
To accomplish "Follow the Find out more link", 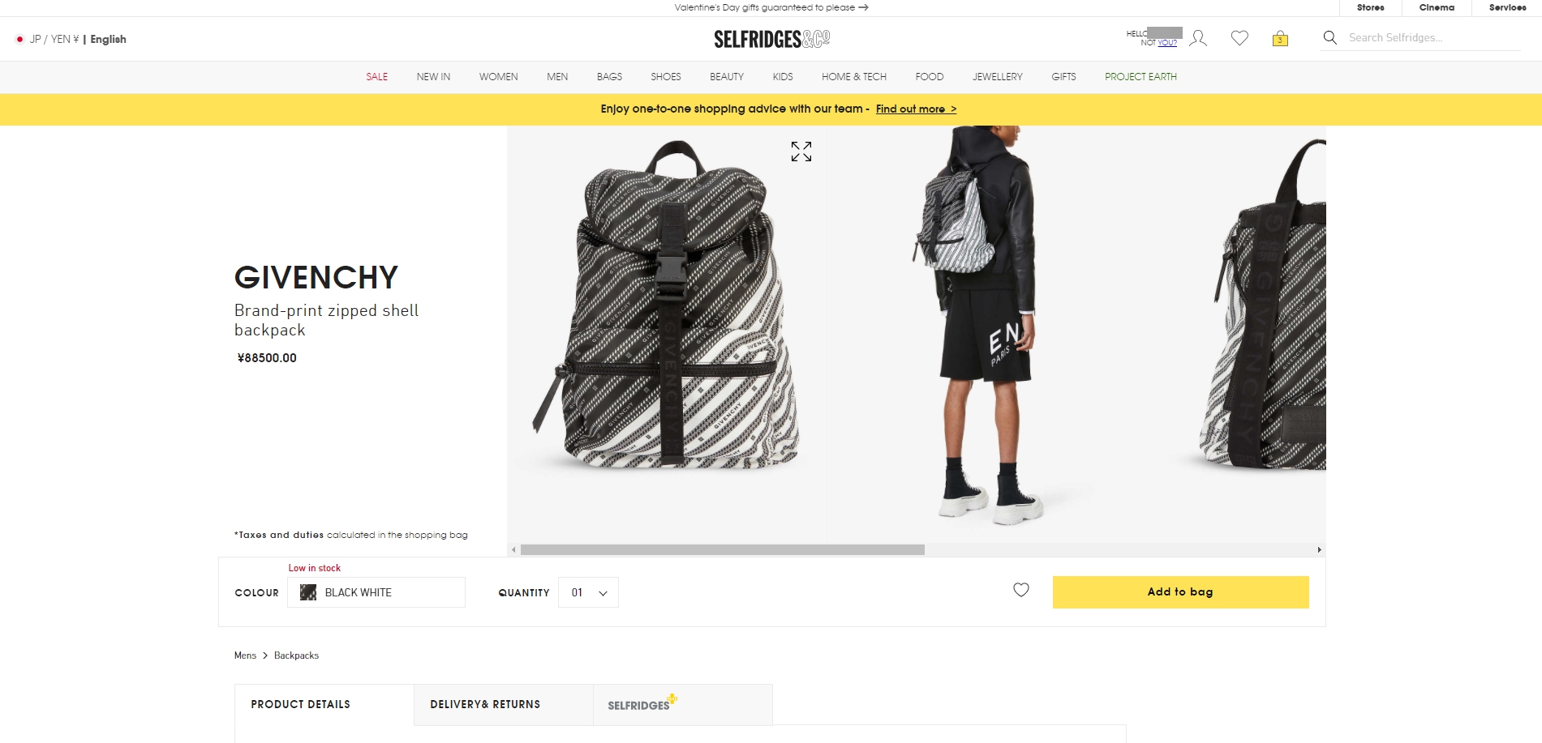I will pyautogui.click(x=916, y=109).
